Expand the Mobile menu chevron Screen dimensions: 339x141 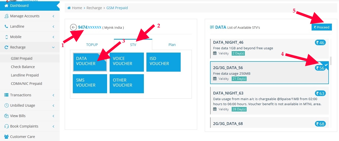click(53, 37)
